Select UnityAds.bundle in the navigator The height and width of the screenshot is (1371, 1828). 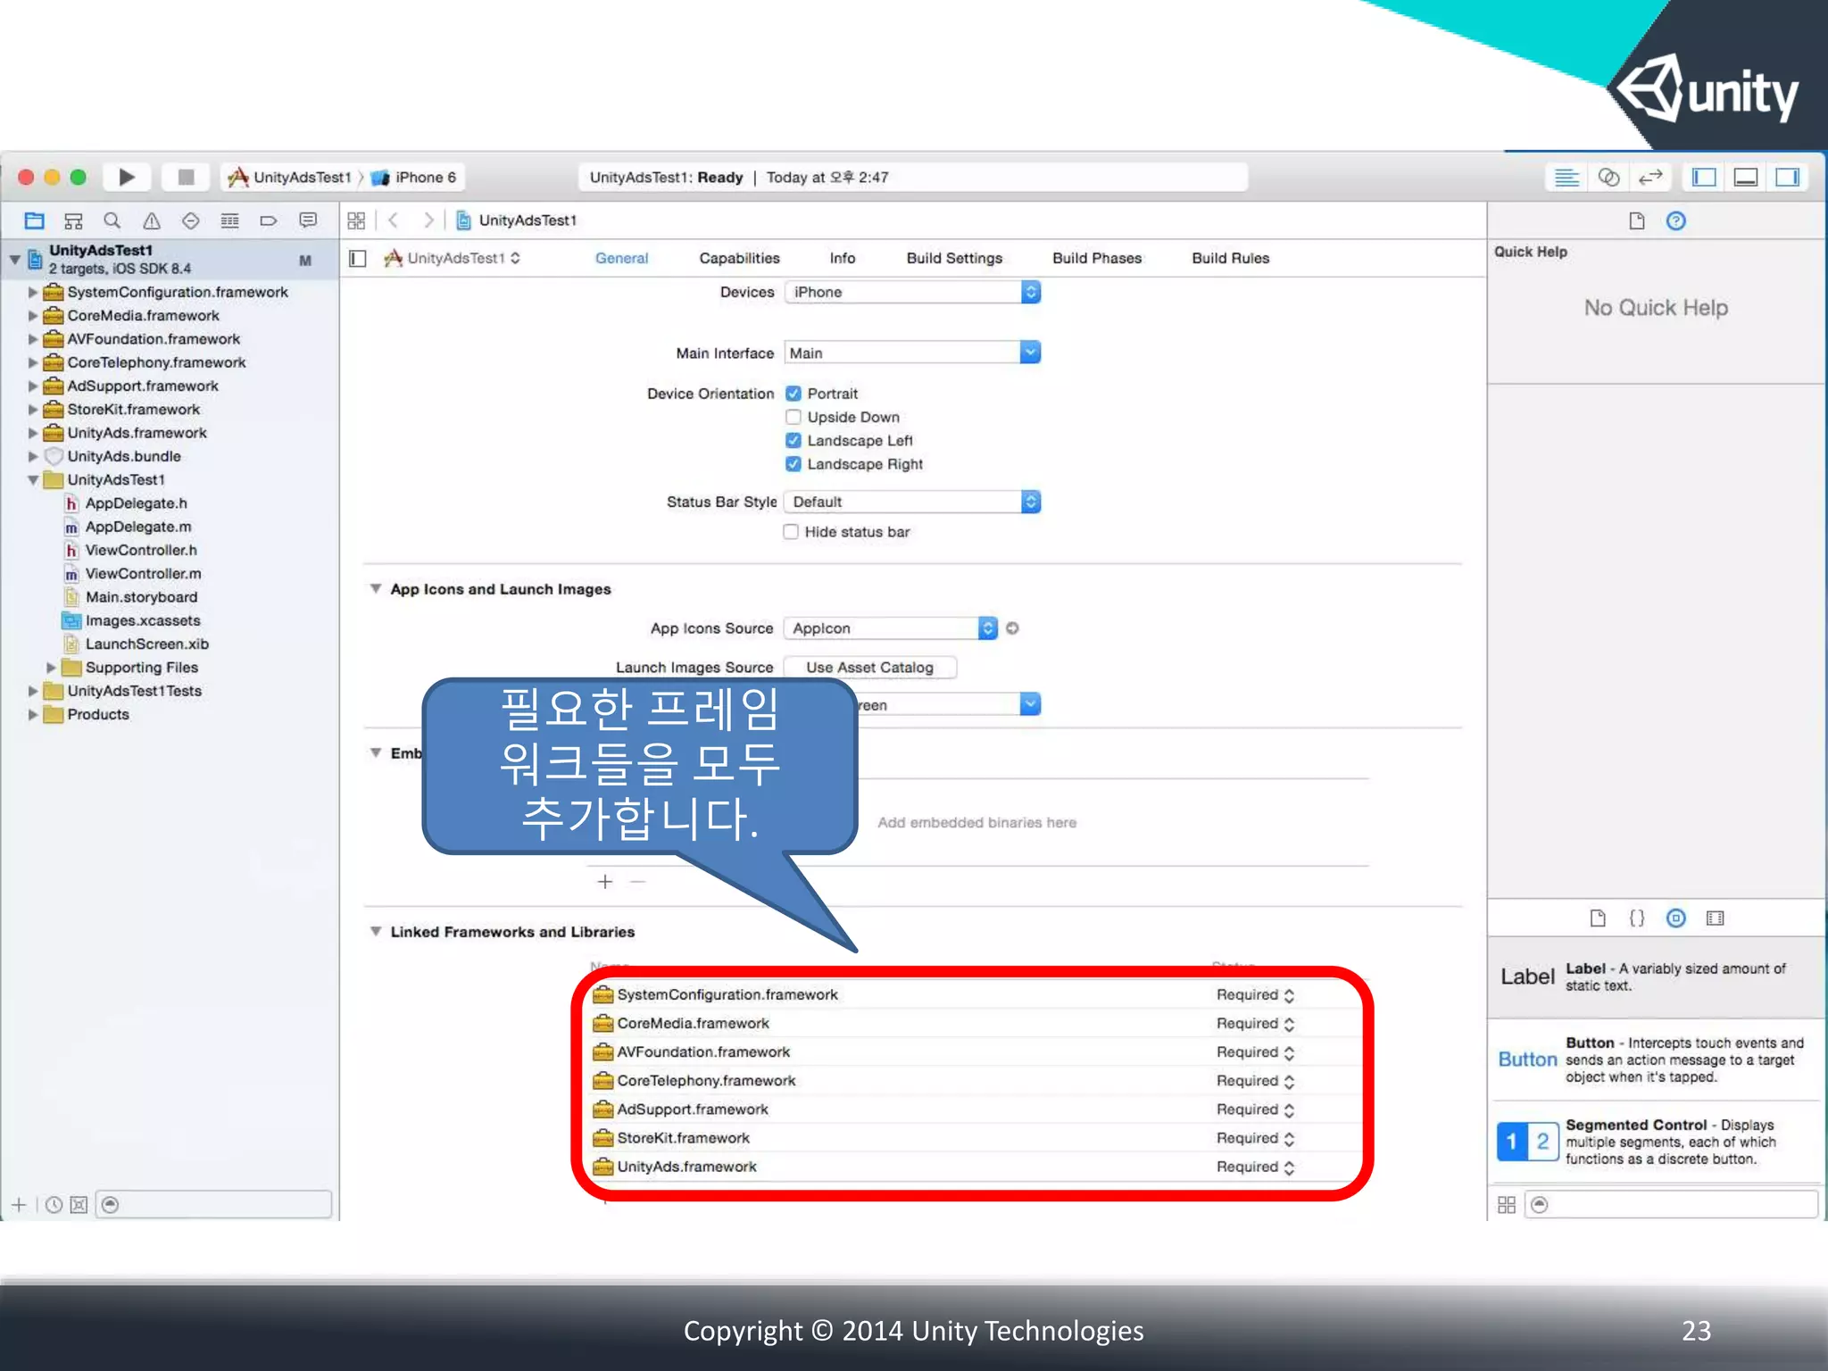pyautogui.click(x=124, y=457)
